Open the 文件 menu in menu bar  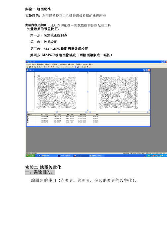point(28,64)
